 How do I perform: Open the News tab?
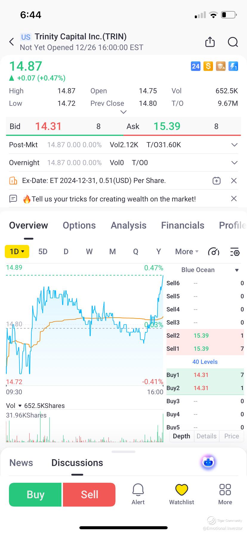(x=21, y=463)
